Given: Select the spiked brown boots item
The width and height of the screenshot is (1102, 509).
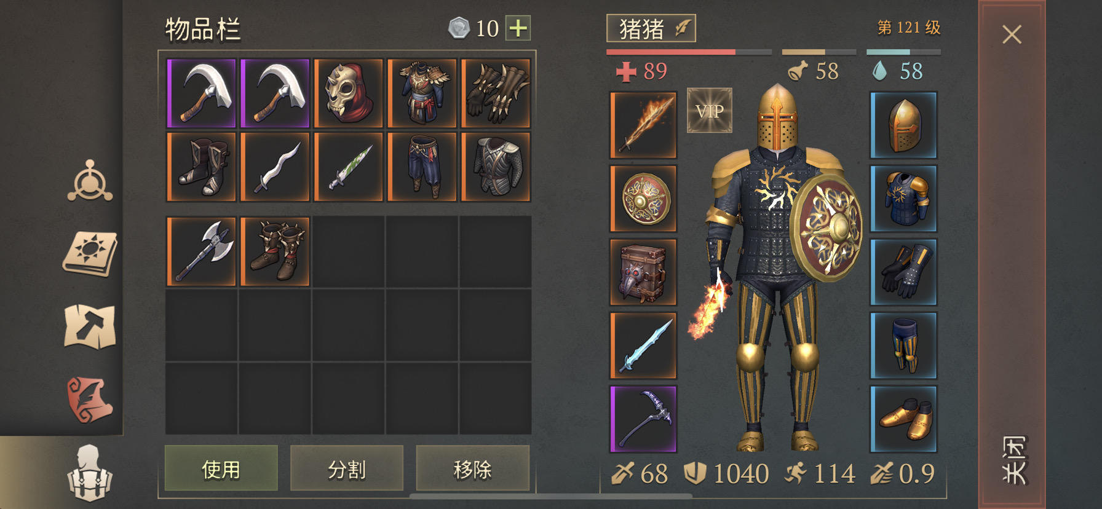Looking at the screenshot, I should point(275,251).
